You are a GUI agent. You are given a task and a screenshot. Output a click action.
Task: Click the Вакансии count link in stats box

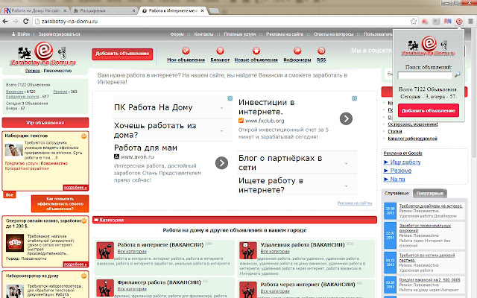(15, 92)
